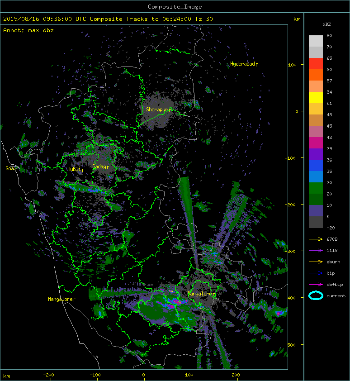Click the -400 km vertical axis tick label
The image size is (350, 381).
(291, 298)
